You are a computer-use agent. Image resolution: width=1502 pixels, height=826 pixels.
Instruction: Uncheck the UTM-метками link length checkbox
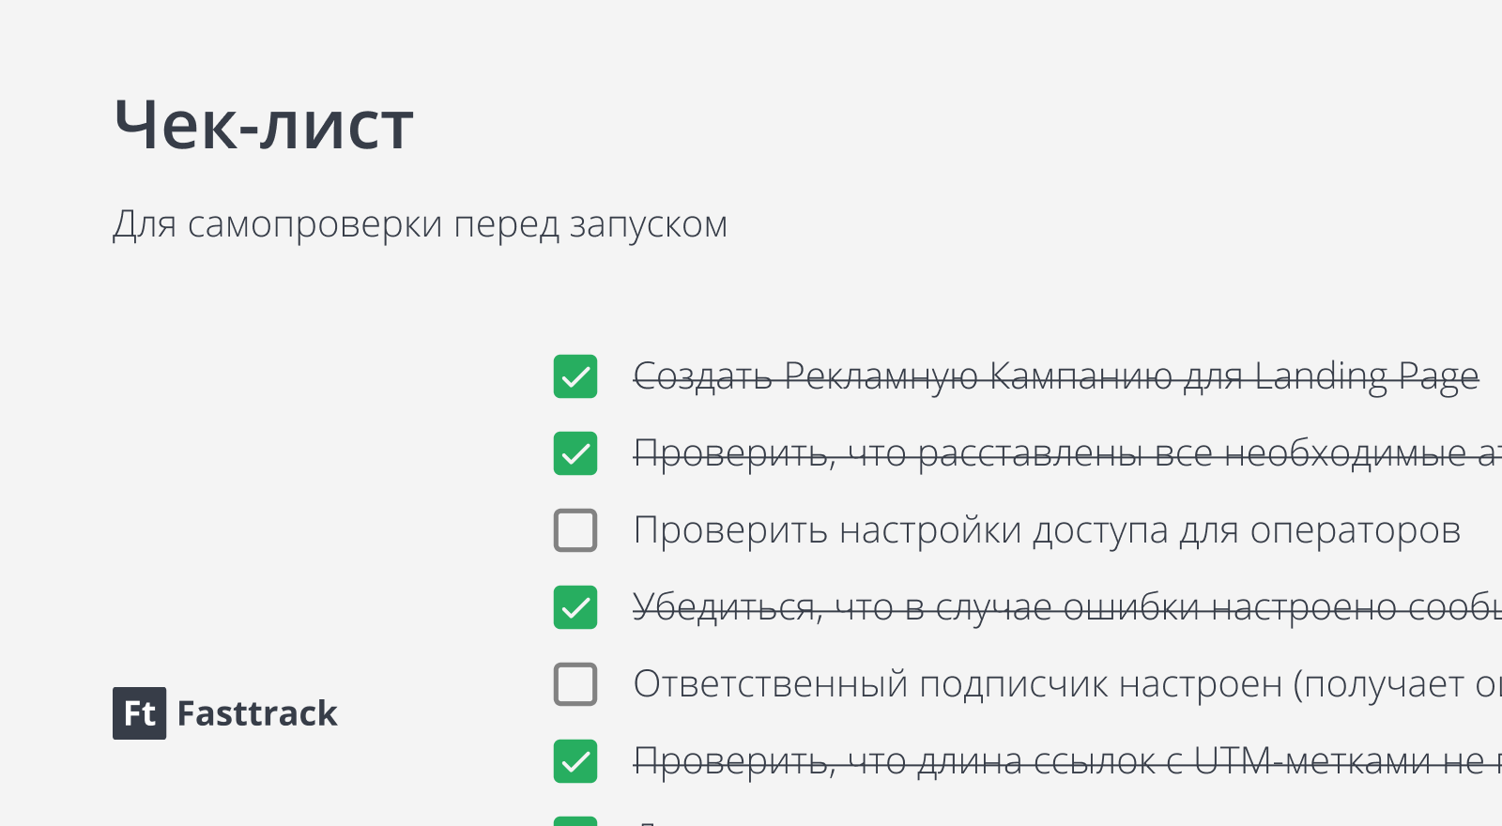click(575, 761)
